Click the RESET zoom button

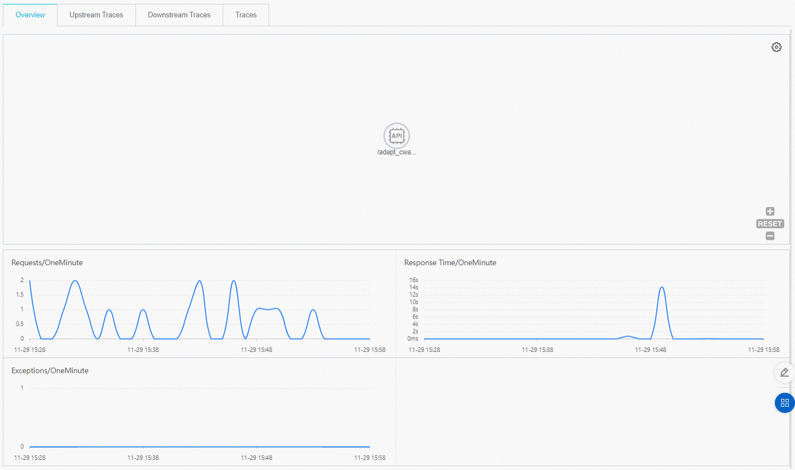point(770,224)
